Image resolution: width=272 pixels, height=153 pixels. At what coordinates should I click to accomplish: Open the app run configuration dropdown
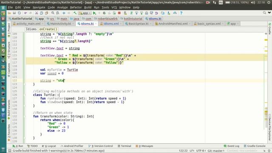pyautogui.click(x=85, y=13)
